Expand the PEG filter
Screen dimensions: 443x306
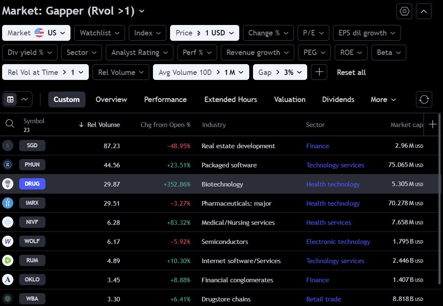coord(314,52)
